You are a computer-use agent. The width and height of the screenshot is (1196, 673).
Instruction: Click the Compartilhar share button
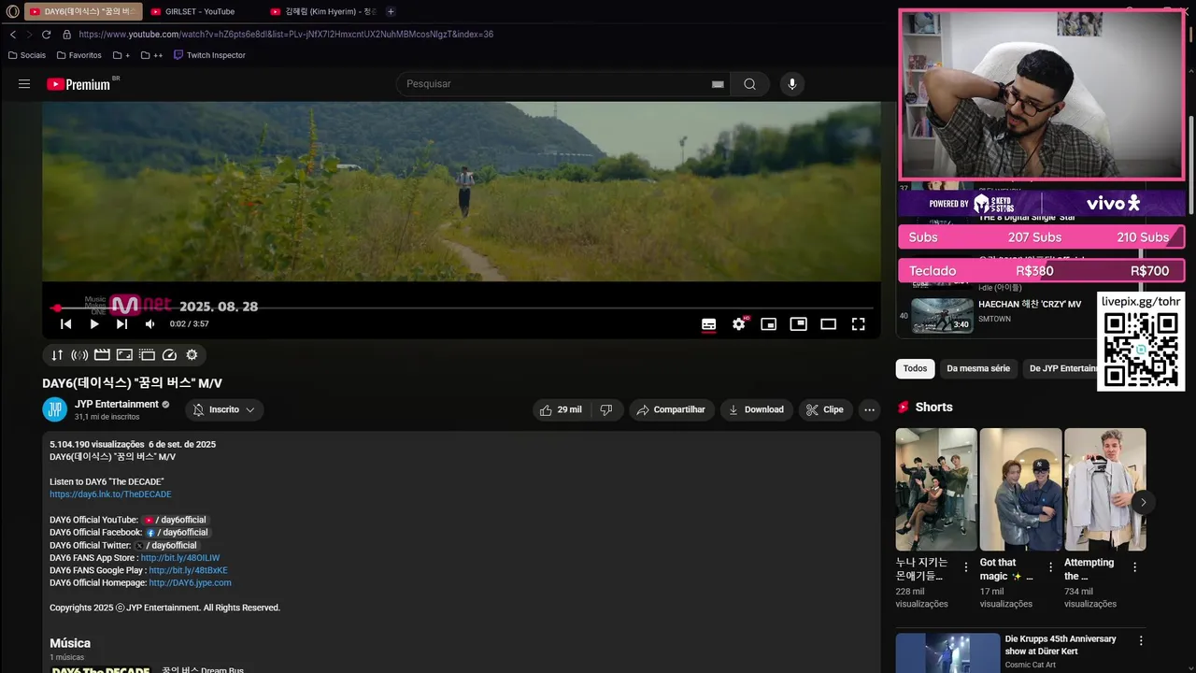672,409
